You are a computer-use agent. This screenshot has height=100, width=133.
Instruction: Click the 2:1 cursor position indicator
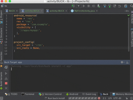[104, 98]
